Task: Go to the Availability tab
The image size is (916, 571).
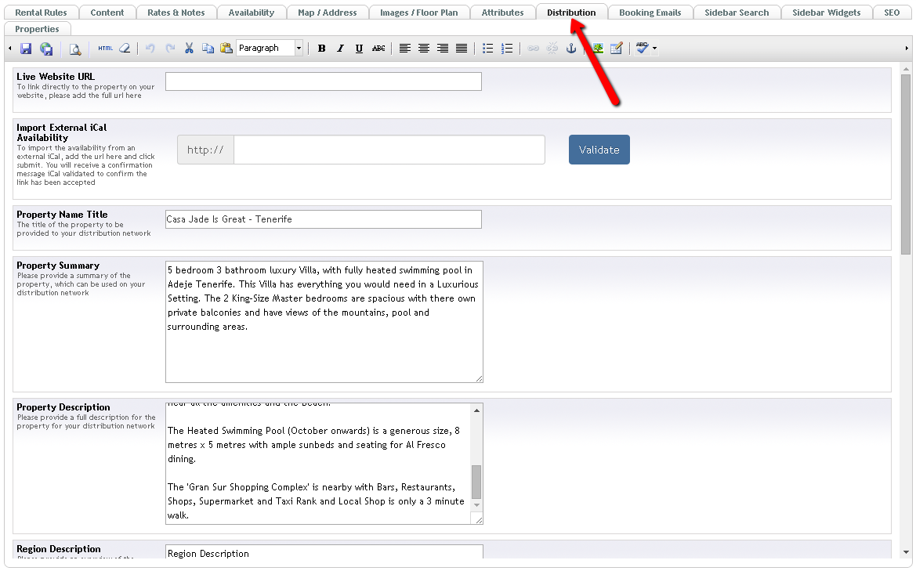Action: coord(252,13)
